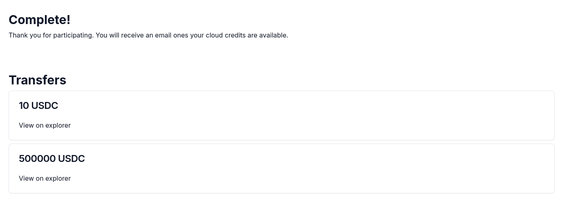The width and height of the screenshot is (564, 197).
Task: Click the word 'explorer' in the first card
Action: coord(58,125)
